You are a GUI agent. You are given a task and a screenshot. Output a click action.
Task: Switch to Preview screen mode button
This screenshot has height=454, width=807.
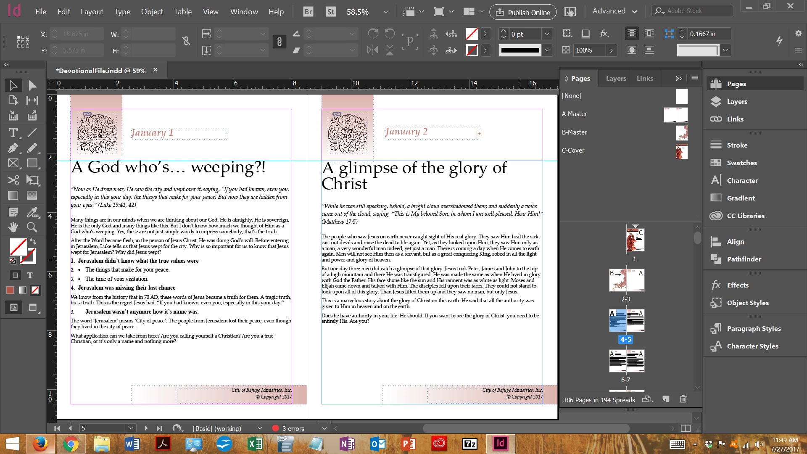(33, 308)
